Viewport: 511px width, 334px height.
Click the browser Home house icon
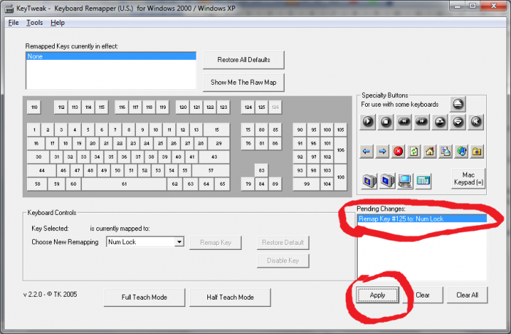pos(430,151)
